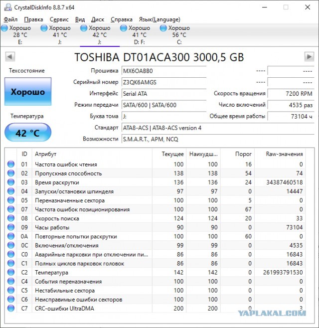This screenshot has height=328, width=319.
Task: Click the Хорошо health status button
Action: point(28,91)
